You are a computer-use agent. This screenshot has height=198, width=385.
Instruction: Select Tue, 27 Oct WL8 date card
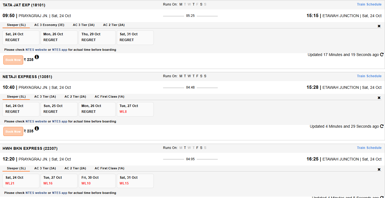pos(135,109)
